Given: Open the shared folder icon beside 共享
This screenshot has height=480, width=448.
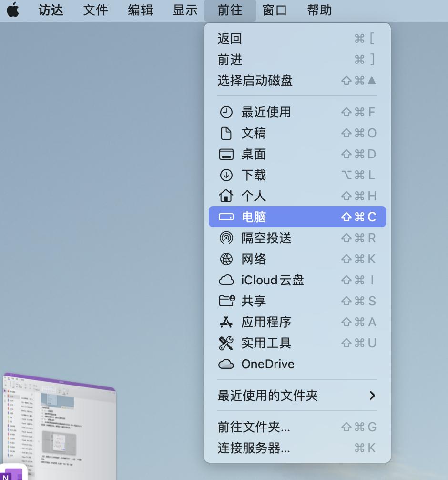Looking at the screenshot, I should click(x=226, y=301).
